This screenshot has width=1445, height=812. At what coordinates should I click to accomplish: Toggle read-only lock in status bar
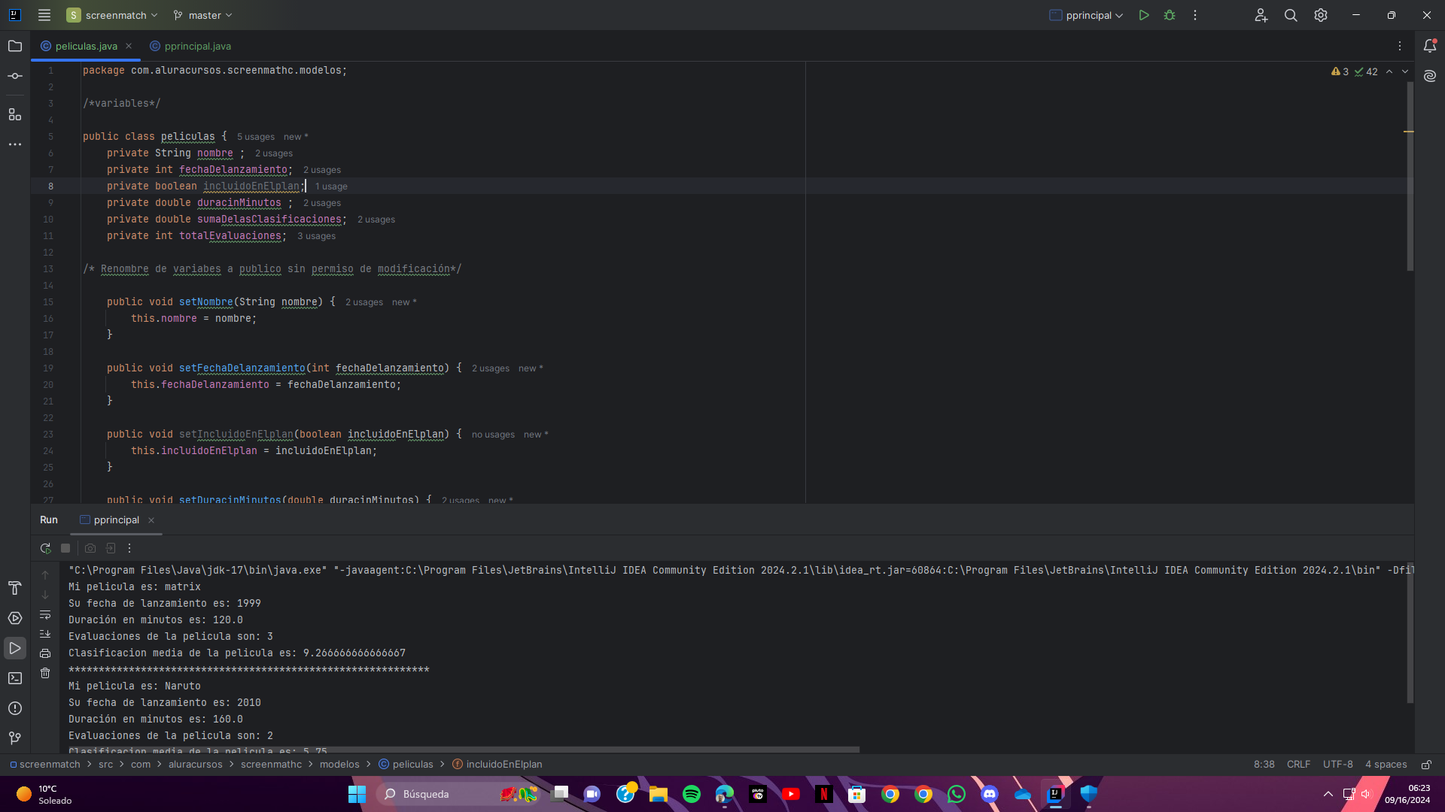(1426, 765)
